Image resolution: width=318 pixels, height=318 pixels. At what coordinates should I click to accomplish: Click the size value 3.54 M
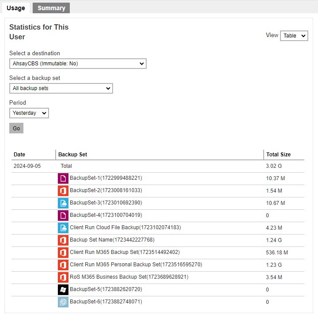click(274, 277)
